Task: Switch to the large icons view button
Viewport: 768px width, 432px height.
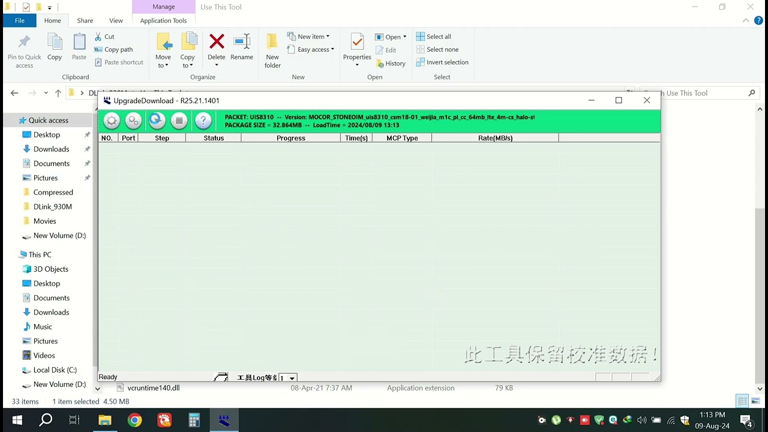Action: click(755, 401)
